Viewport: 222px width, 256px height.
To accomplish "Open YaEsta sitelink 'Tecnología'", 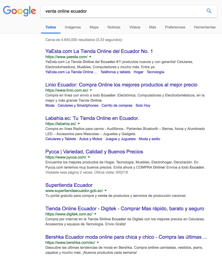I will coord(155,72).
